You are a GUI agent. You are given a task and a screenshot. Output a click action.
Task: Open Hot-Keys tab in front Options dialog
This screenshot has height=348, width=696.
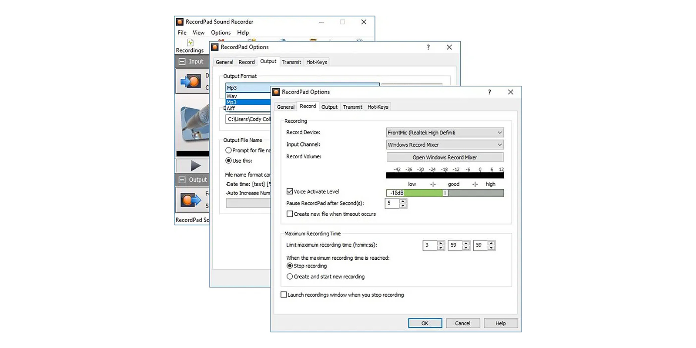pos(378,107)
